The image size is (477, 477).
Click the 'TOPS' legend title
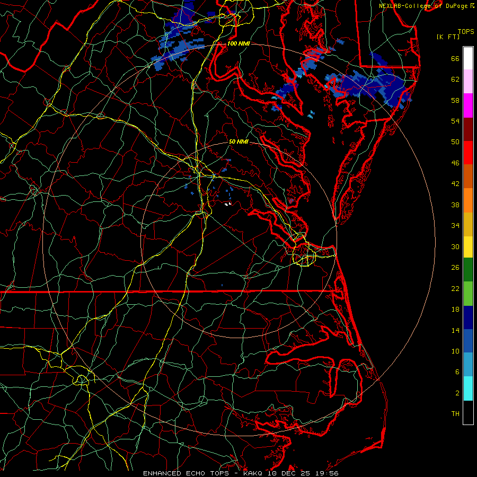pos(466,31)
